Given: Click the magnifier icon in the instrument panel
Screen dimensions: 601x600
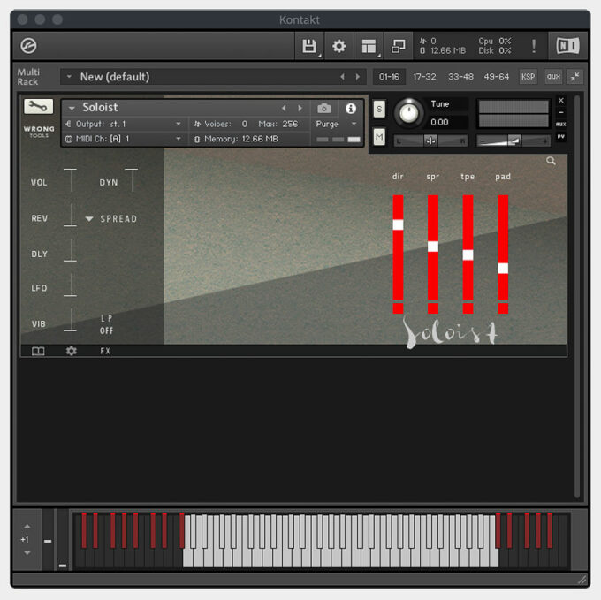Looking at the screenshot, I should [x=551, y=161].
